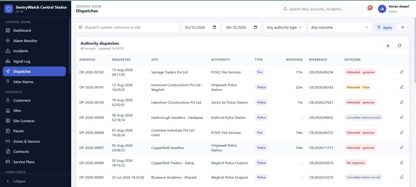416x187 pixels.
Task: Navigate to False Alarms
Action: point(34,82)
